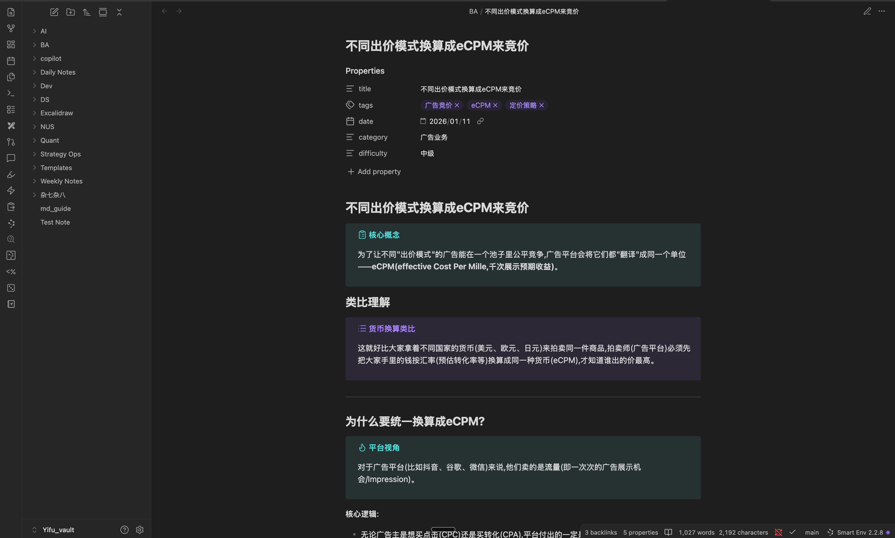This screenshot has height=538, width=895.
Task: Switch to edit mode using the pencil icon
Action: (x=867, y=11)
